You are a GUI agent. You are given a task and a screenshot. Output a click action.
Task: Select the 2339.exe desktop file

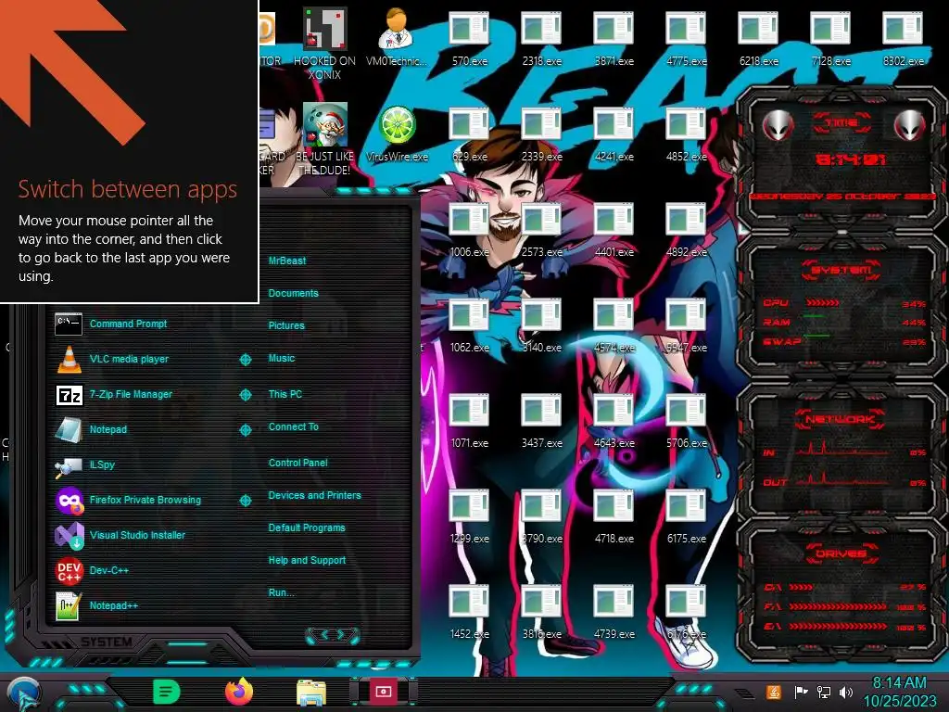[x=541, y=133]
